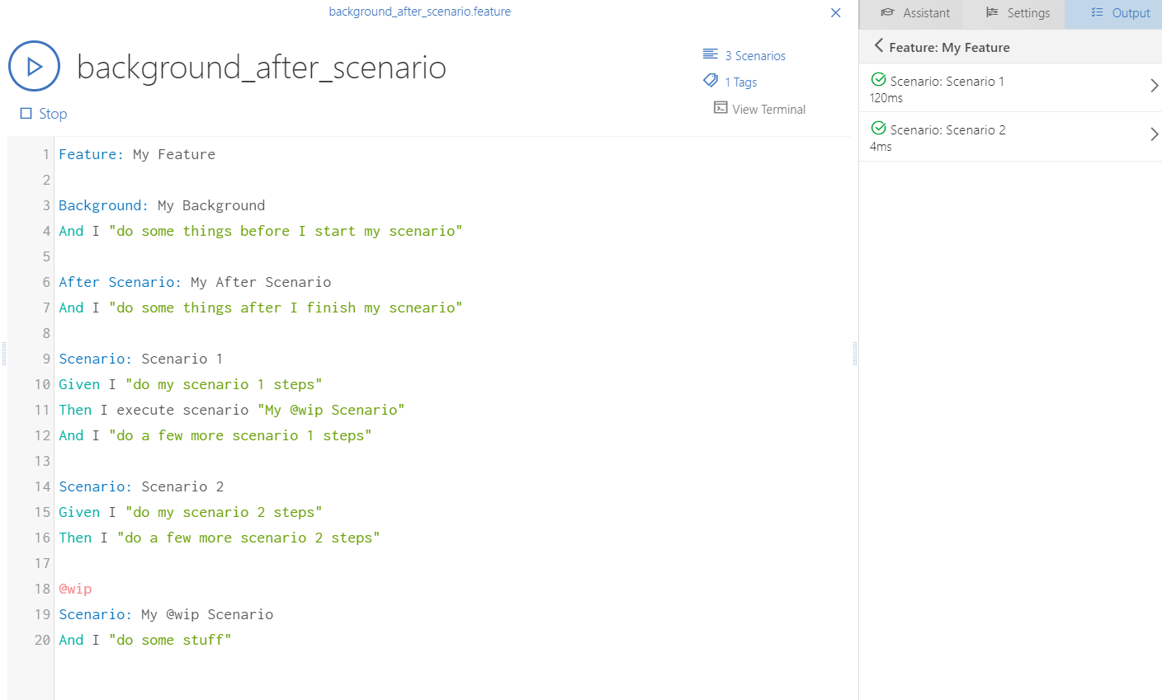Run the feature with the play button
Viewport: 1162px width, 700px height.
34,66
